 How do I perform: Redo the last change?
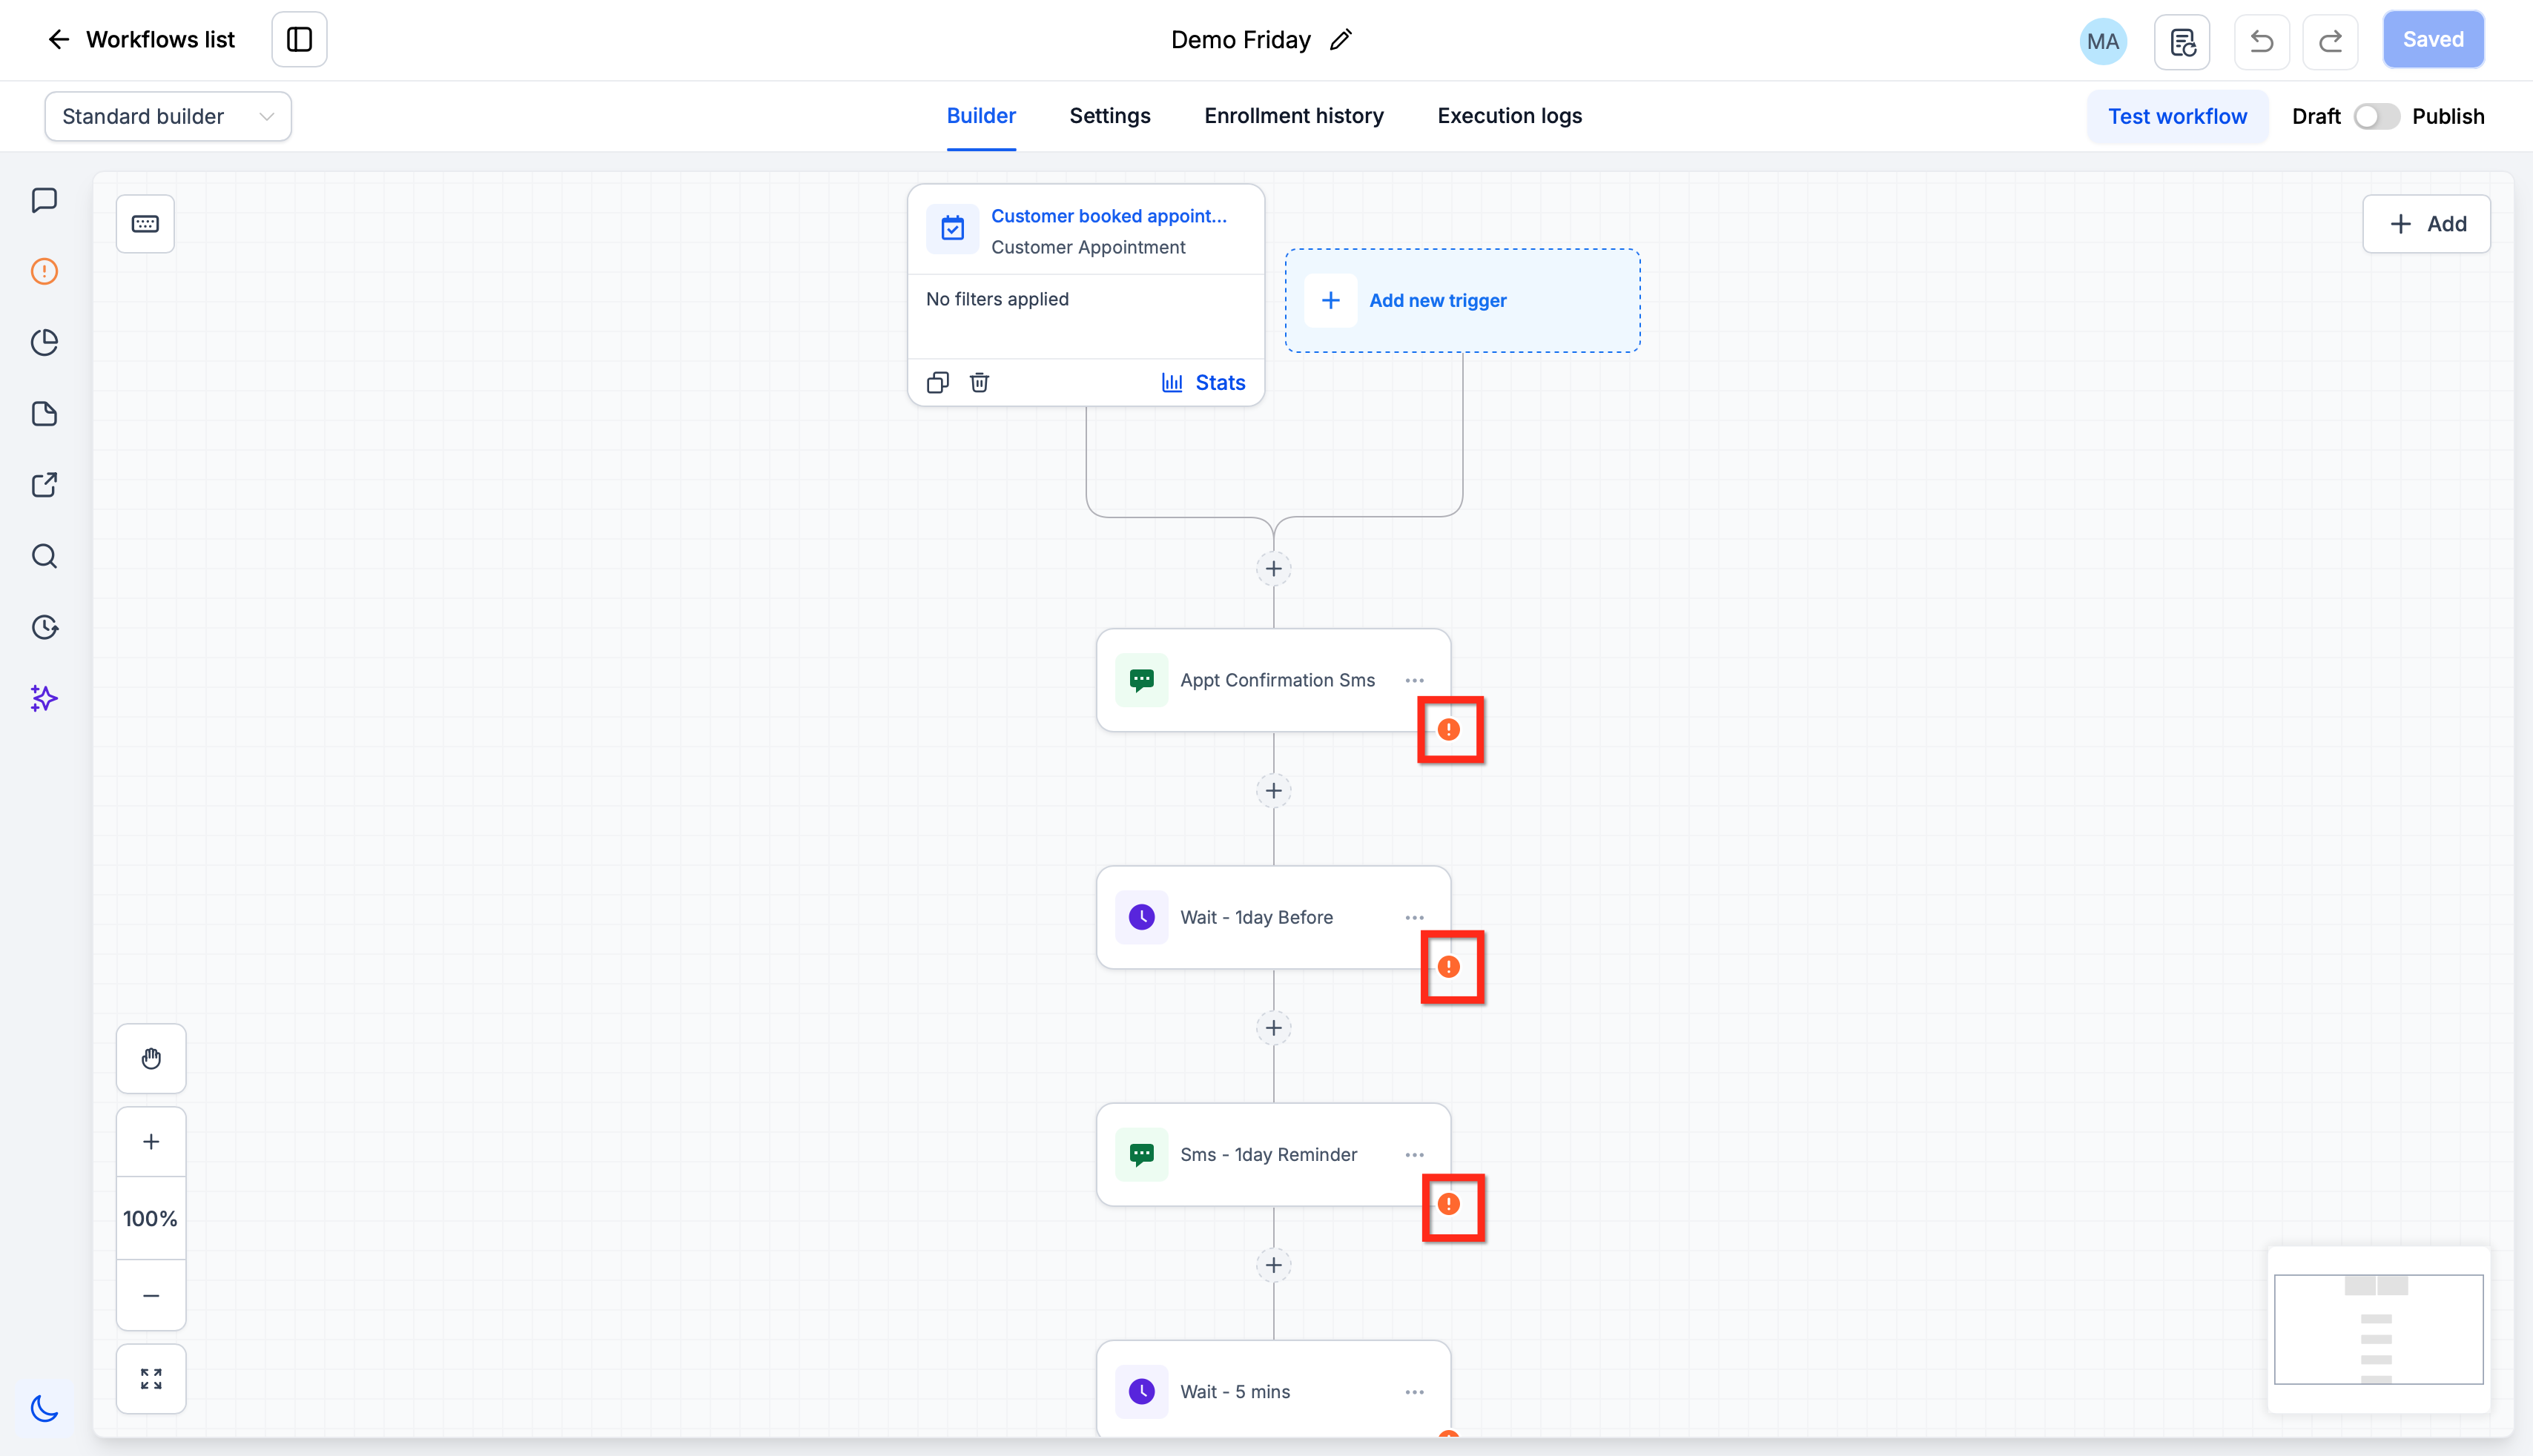coord(2330,41)
